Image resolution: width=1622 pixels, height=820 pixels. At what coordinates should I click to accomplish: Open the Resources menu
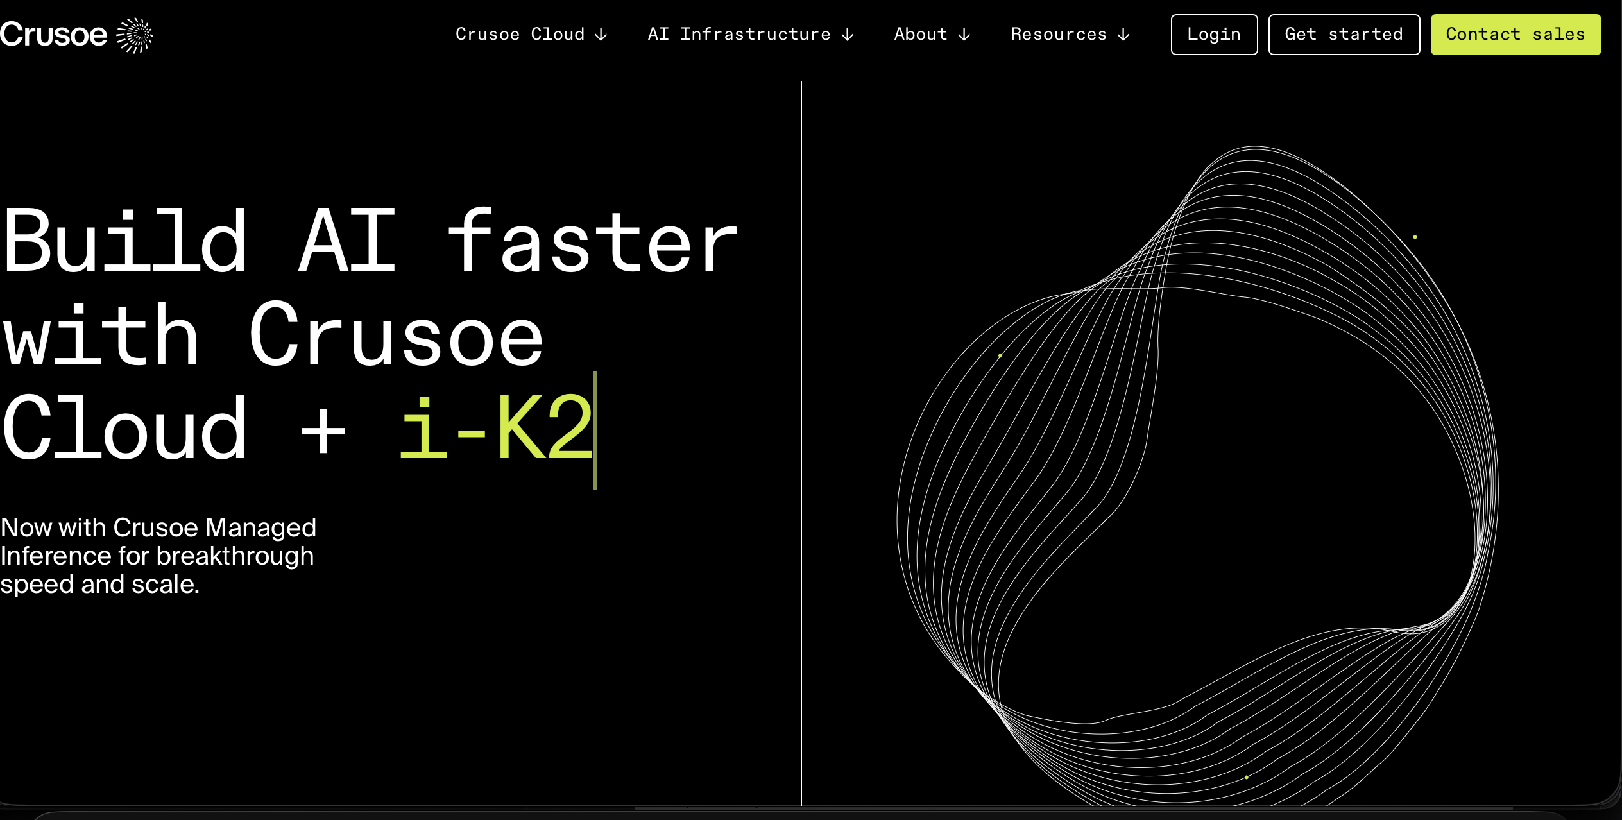coord(1059,34)
